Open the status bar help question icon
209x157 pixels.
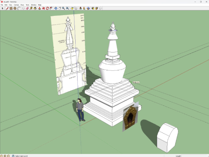click(x=13, y=156)
